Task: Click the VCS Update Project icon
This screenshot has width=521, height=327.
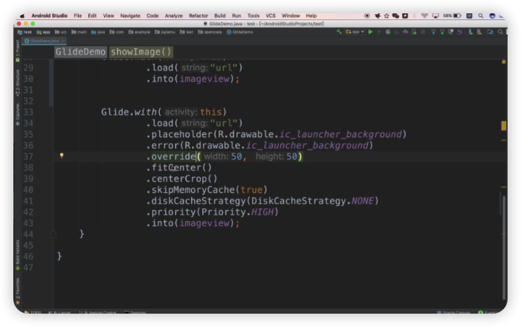Action: point(433,32)
